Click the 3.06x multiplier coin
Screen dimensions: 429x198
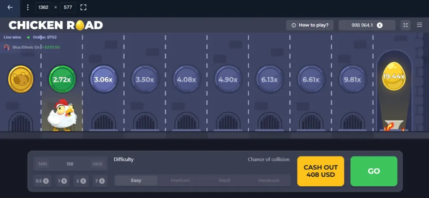[x=103, y=79]
